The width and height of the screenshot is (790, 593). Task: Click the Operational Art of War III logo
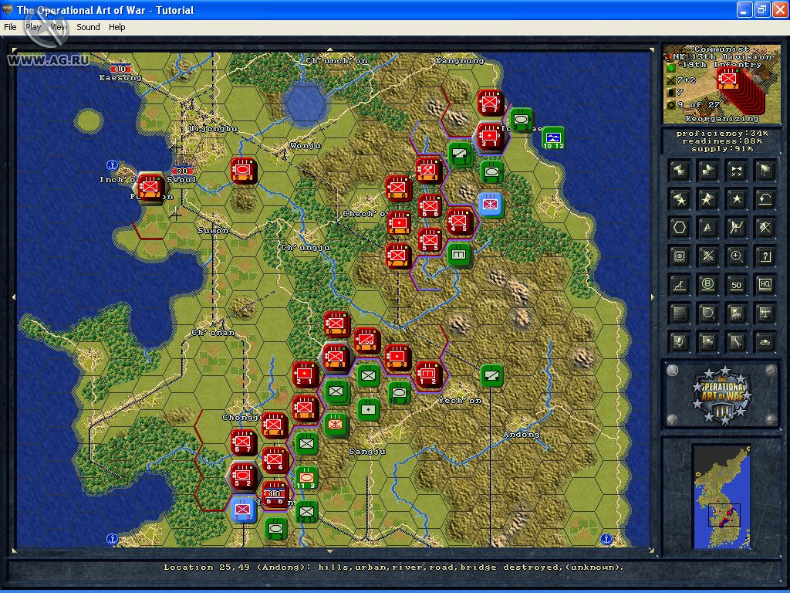[x=722, y=395]
